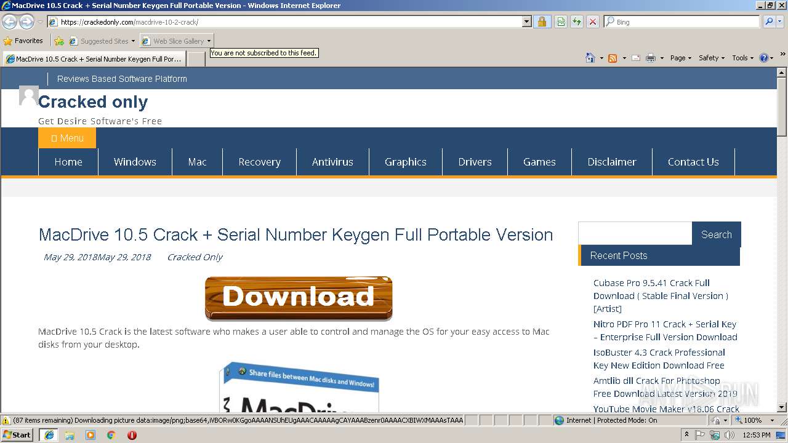
Task: Open Web Slice Gallery
Action: (177, 41)
